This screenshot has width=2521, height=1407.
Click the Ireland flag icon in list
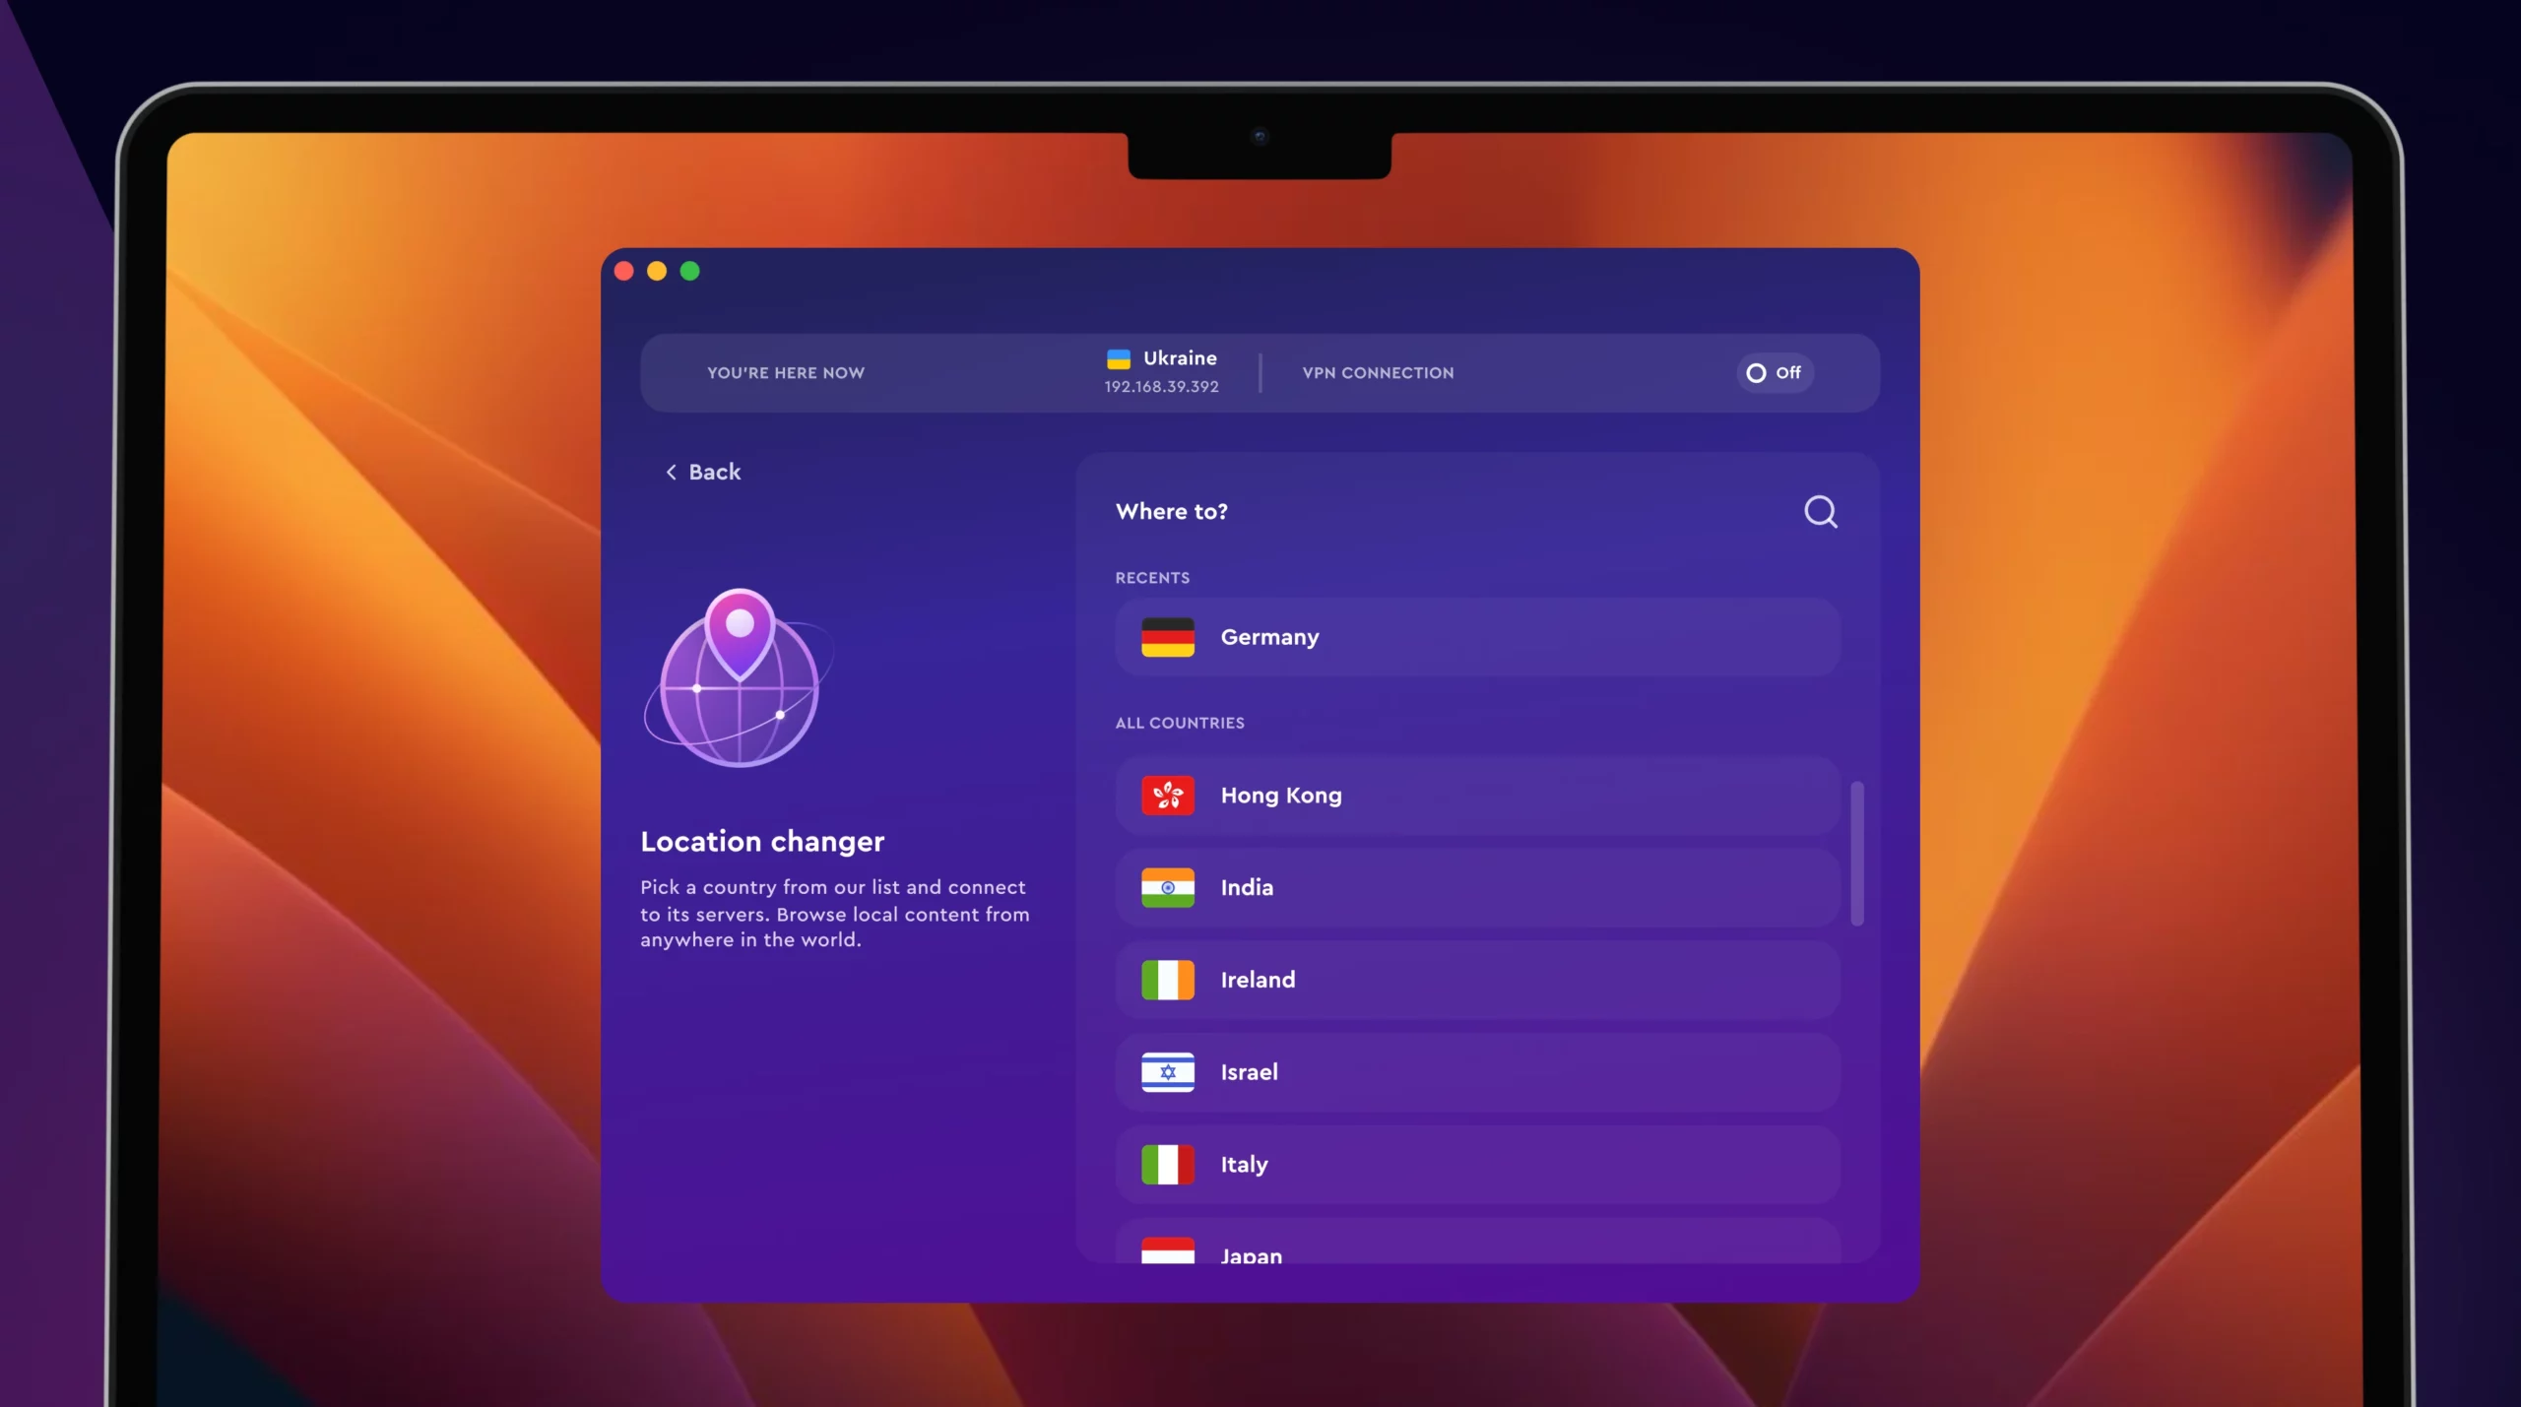tap(1167, 980)
